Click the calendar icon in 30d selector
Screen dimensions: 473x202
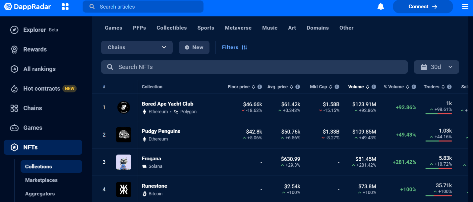424,67
